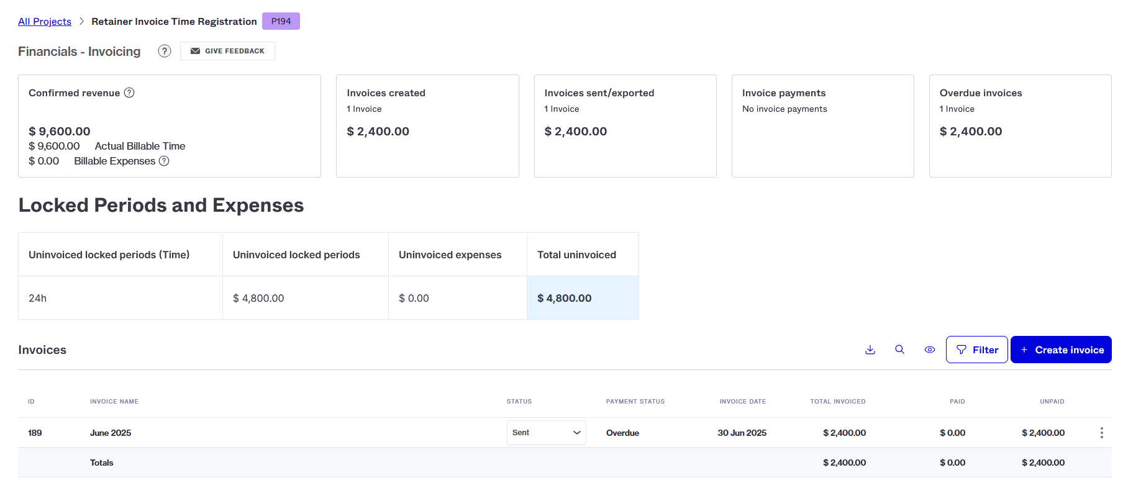Click the Confirmed revenue info icon
The height and width of the screenshot is (488, 1123).
(x=129, y=93)
